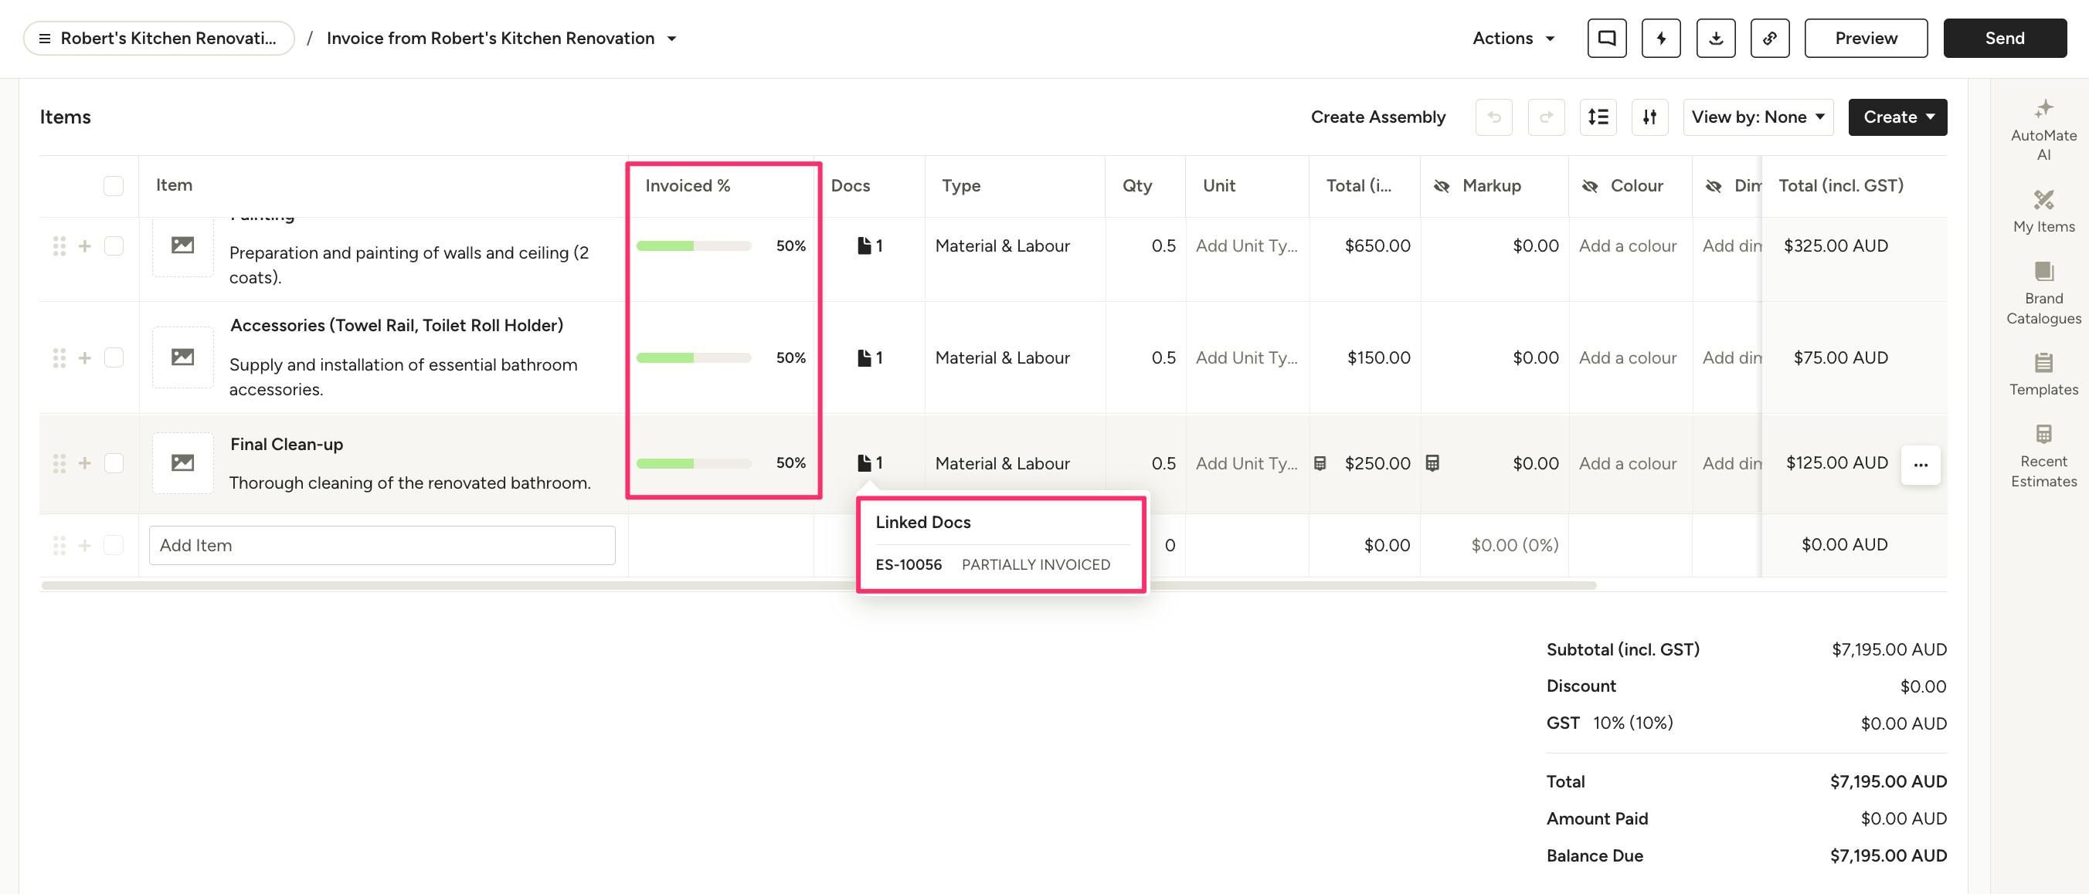Image resolution: width=2089 pixels, height=894 pixels.
Task: Open linked doc ES-10056
Action: tap(909, 564)
